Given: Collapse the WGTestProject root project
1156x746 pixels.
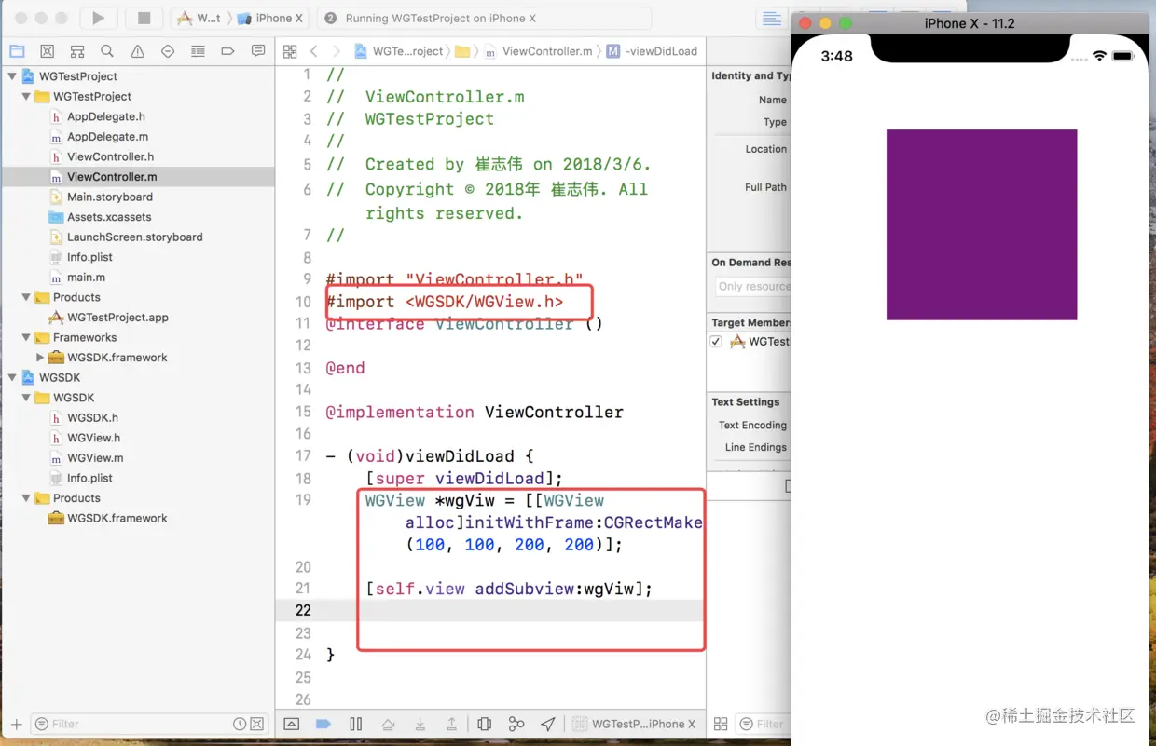Looking at the screenshot, I should coord(12,76).
